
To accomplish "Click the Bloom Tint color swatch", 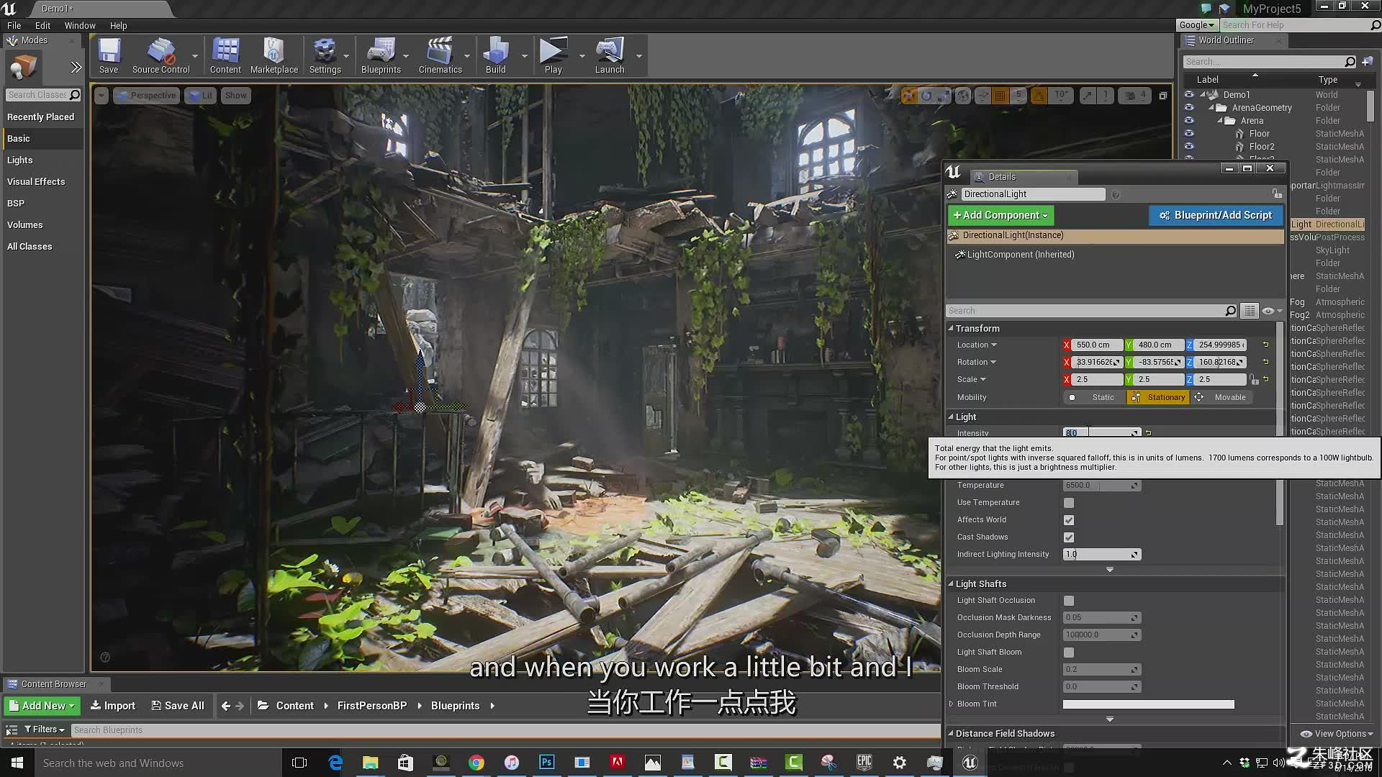I will (1148, 704).
